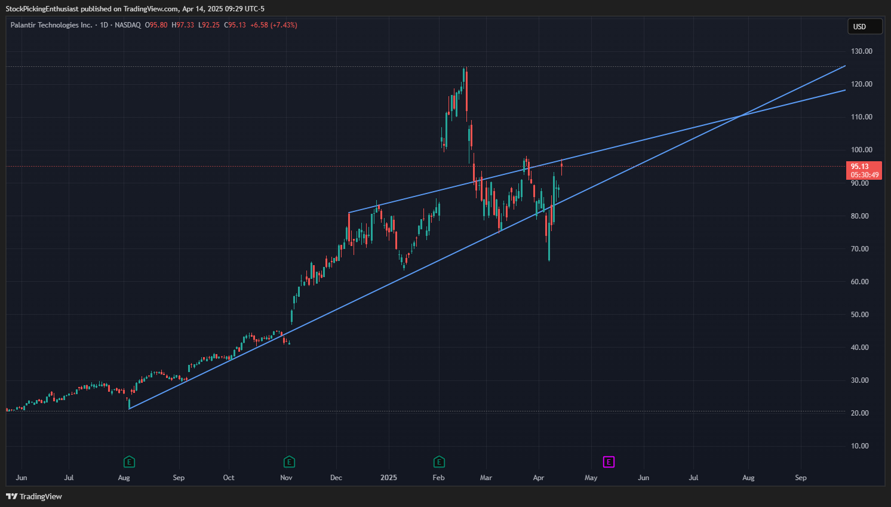
Task: Click the +6.58 (+7.43%) change value
Action: (274, 25)
